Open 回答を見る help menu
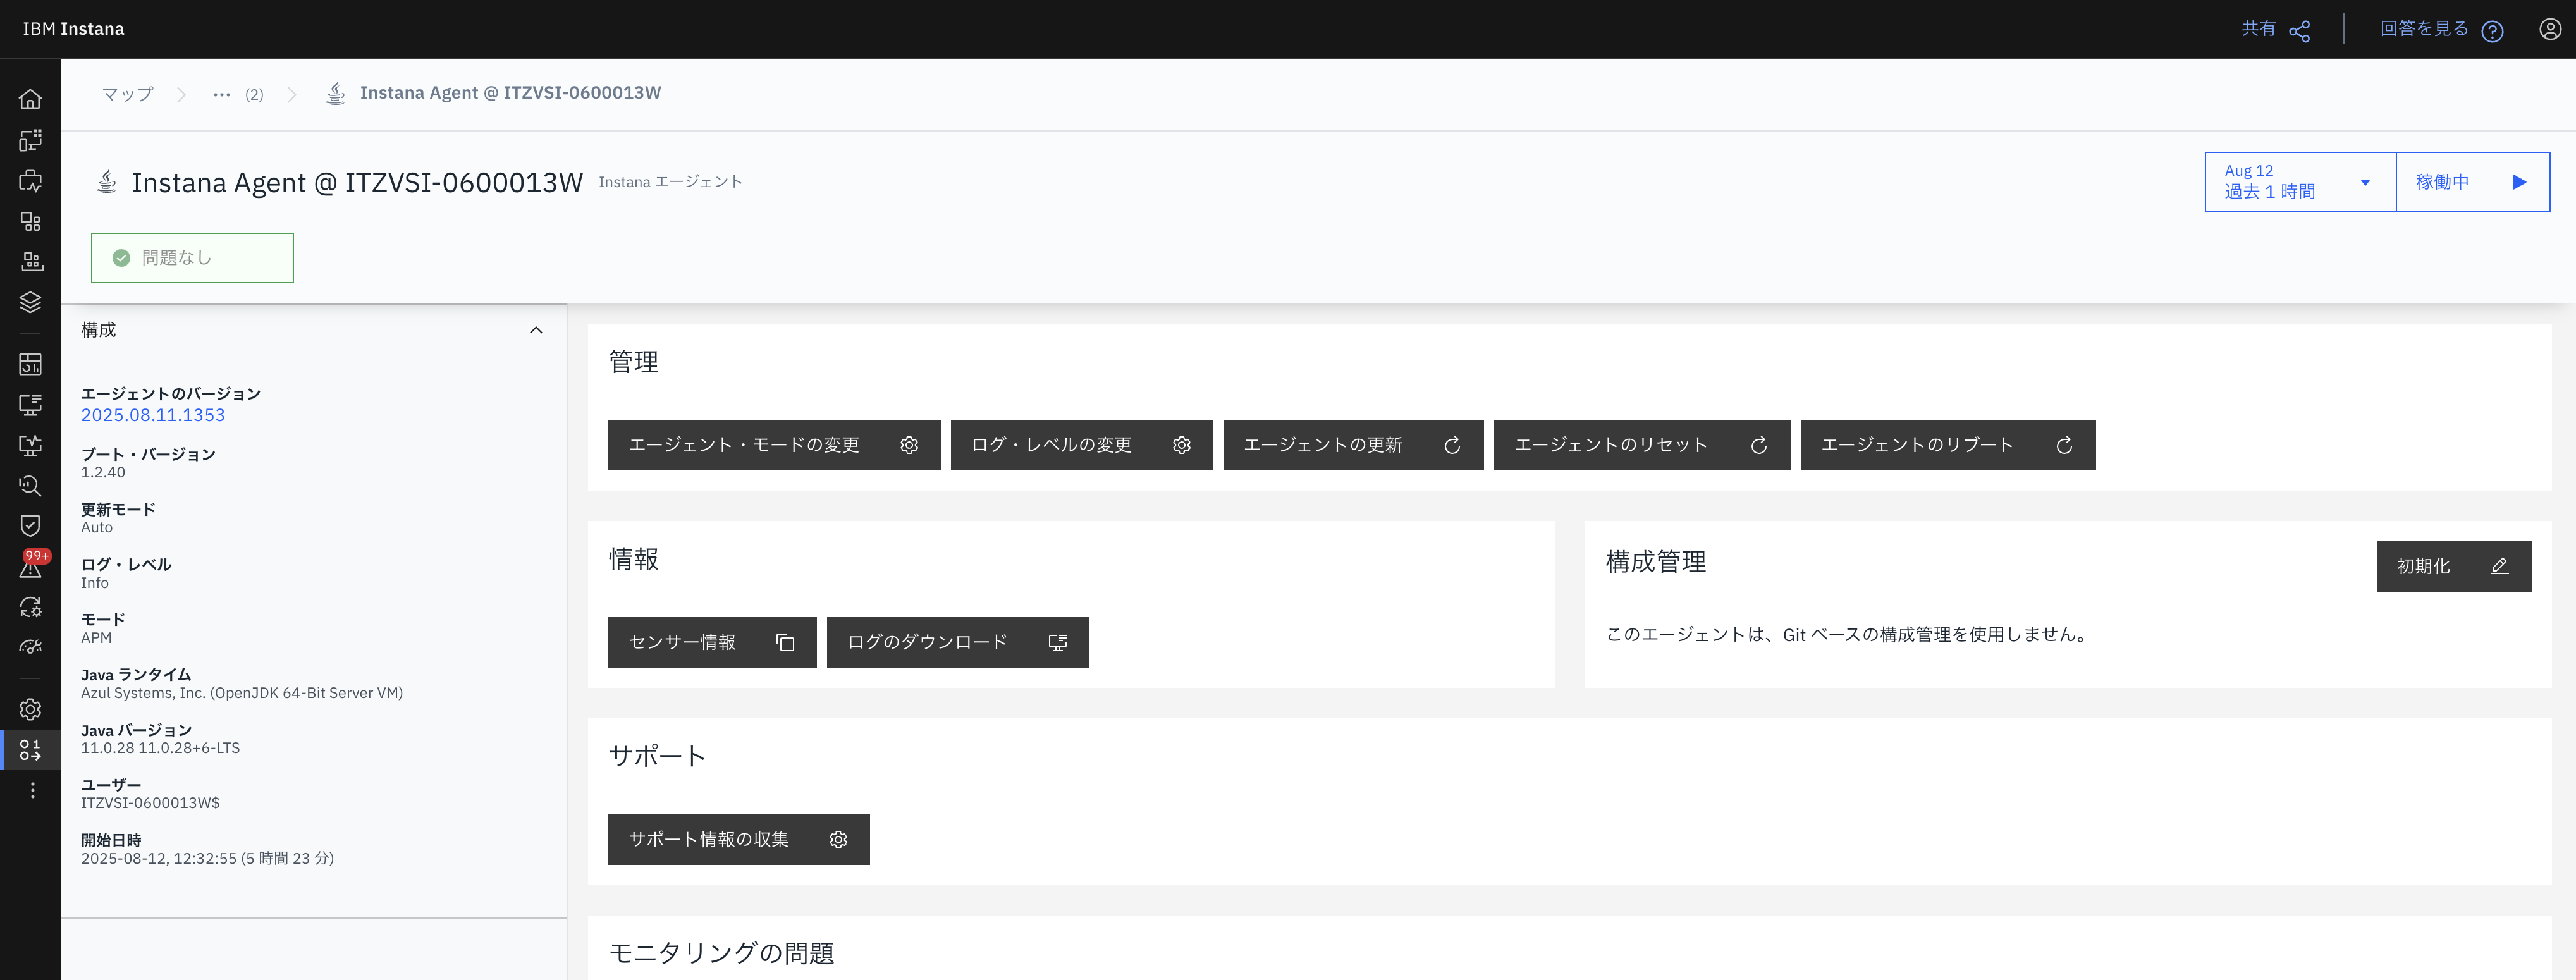 pyautogui.click(x=2441, y=30)
